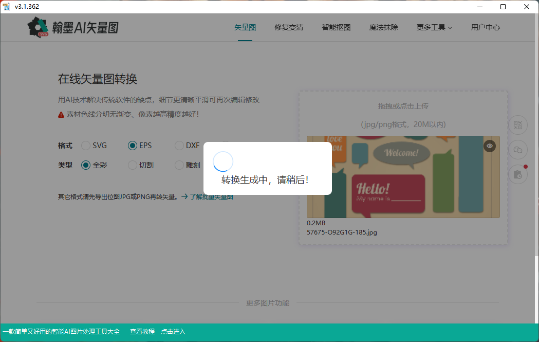Choose the 切割 type option
Image resolution: width=539 pixels, height=342 pixels.
(x=132, y=165)
